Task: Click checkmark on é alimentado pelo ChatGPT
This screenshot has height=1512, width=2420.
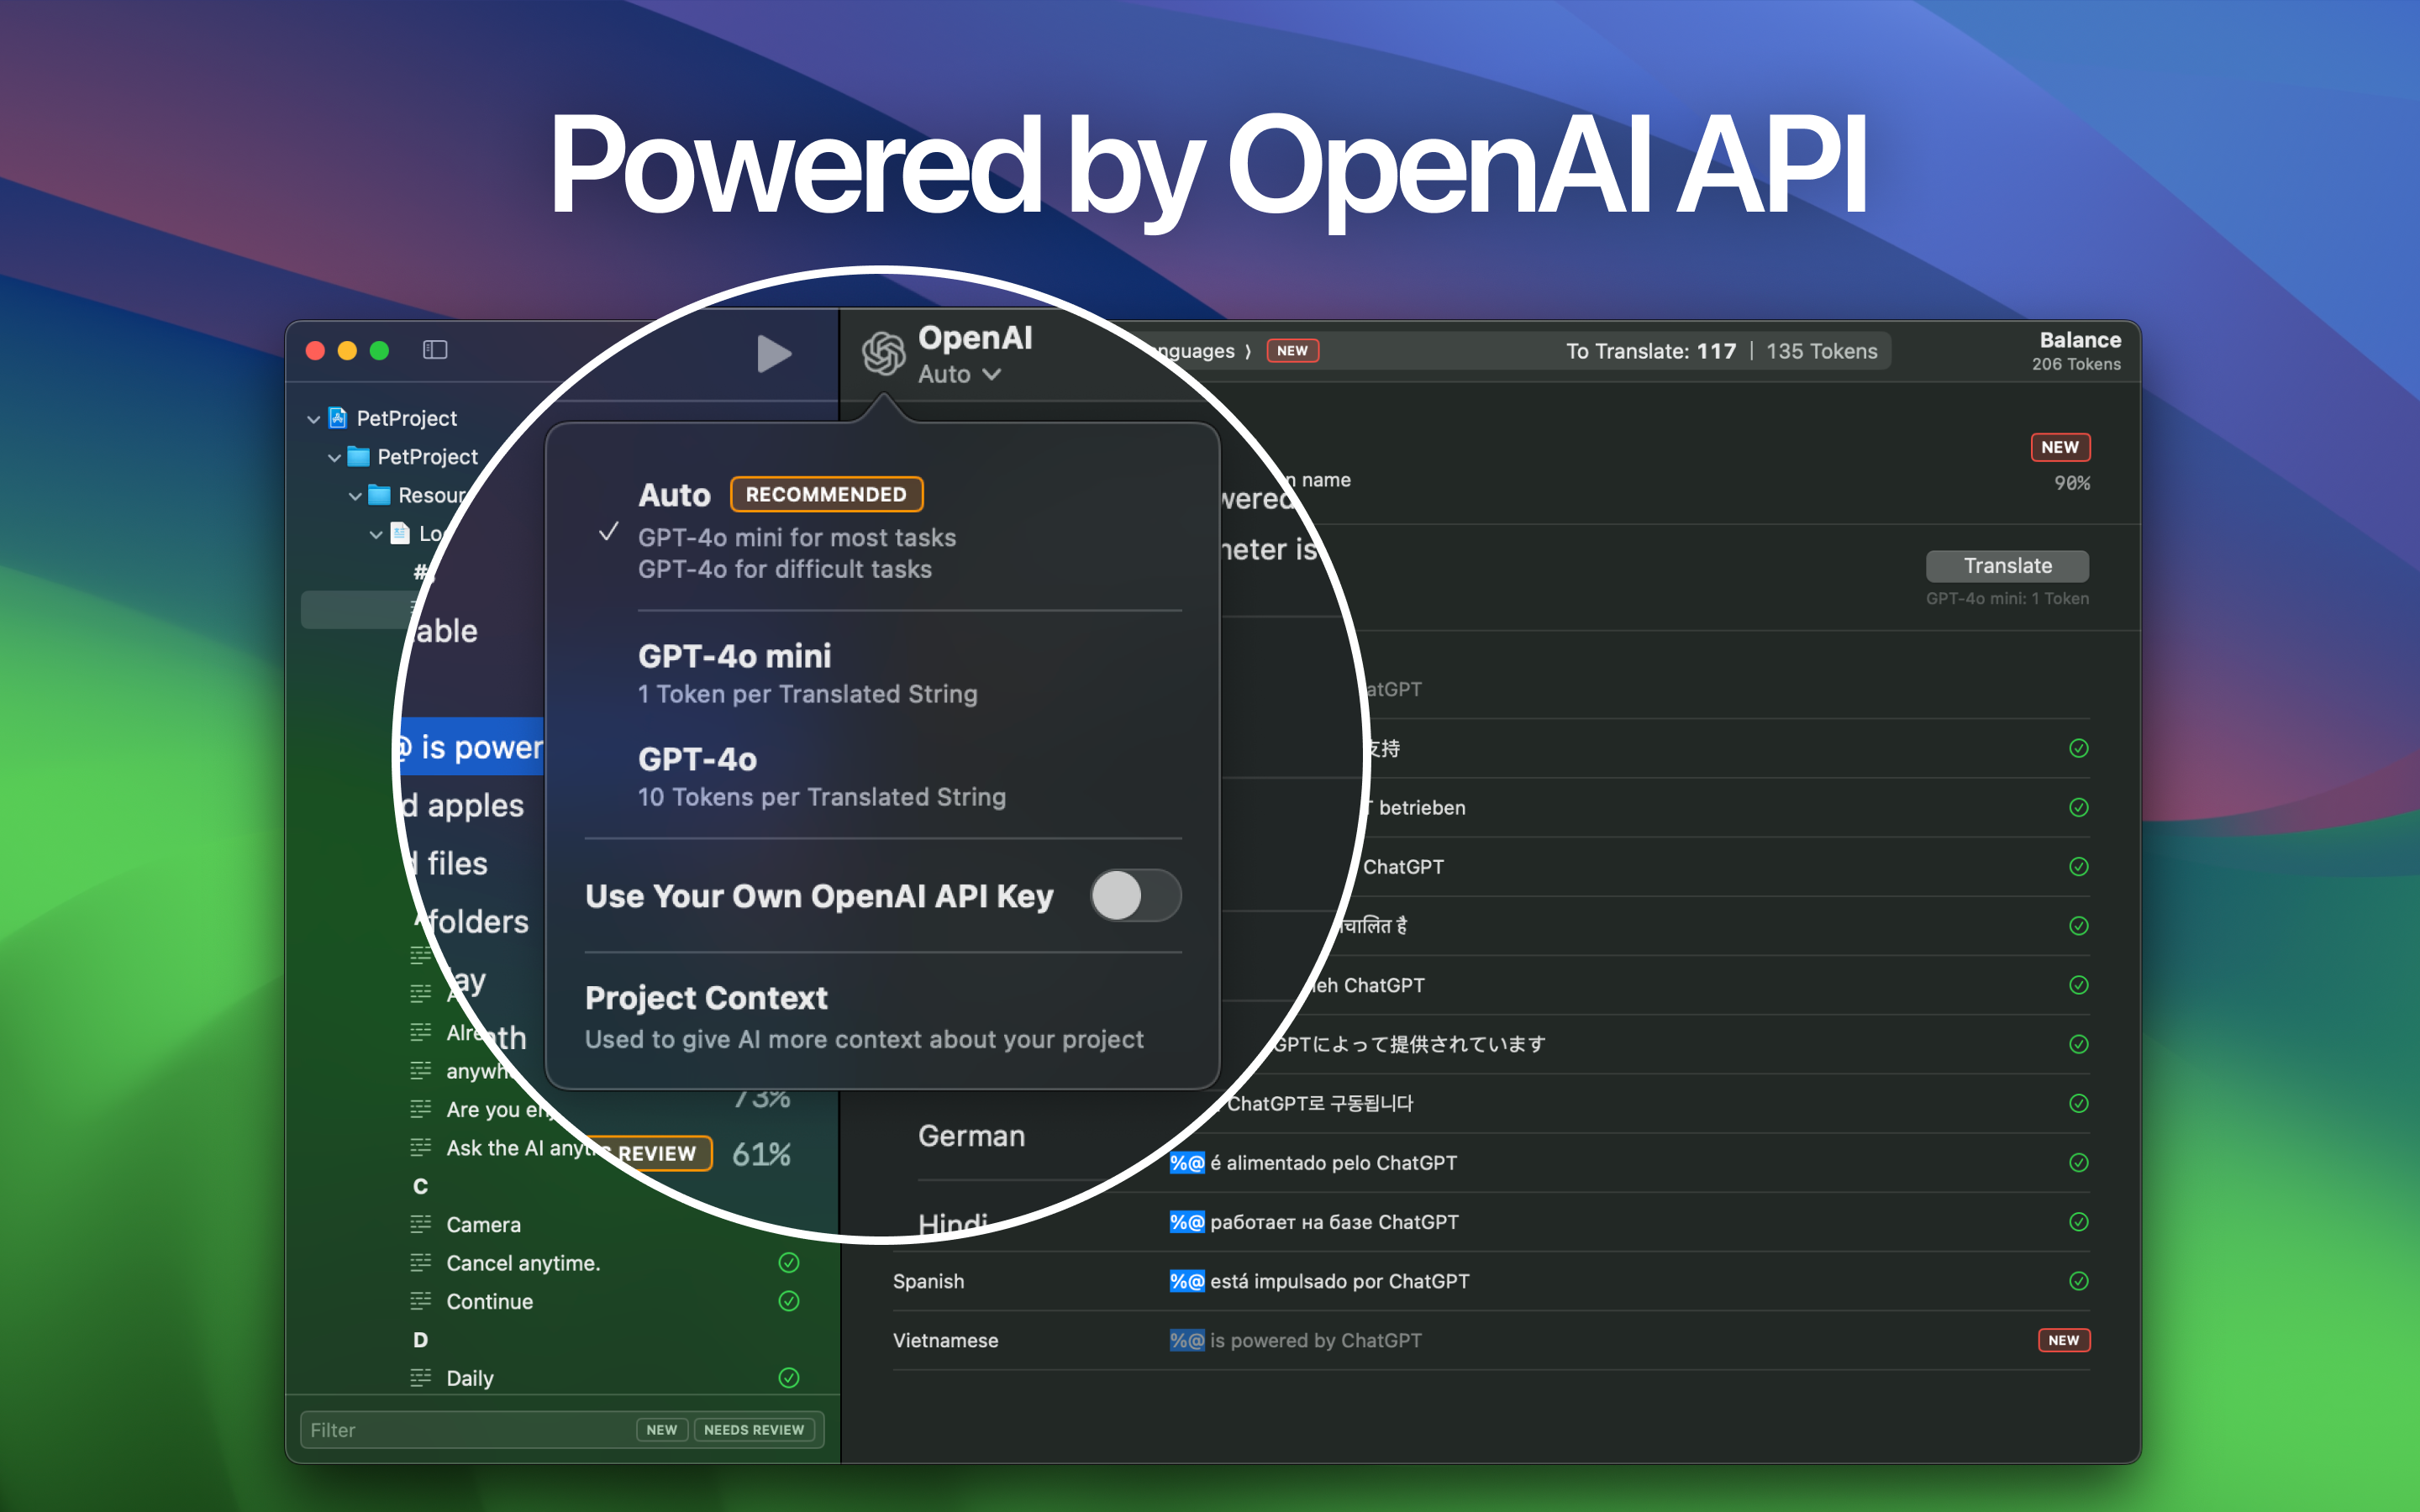Action: pos(2079,1163)
